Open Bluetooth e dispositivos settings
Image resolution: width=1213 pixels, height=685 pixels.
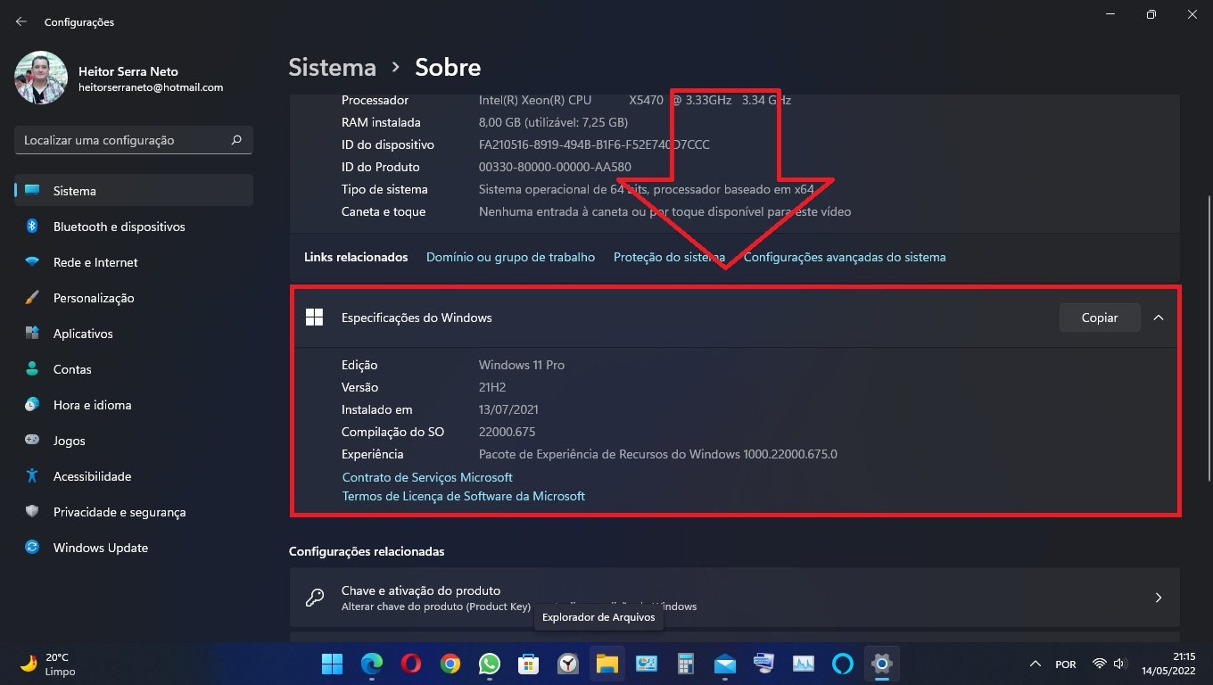[x=134, y=227]
